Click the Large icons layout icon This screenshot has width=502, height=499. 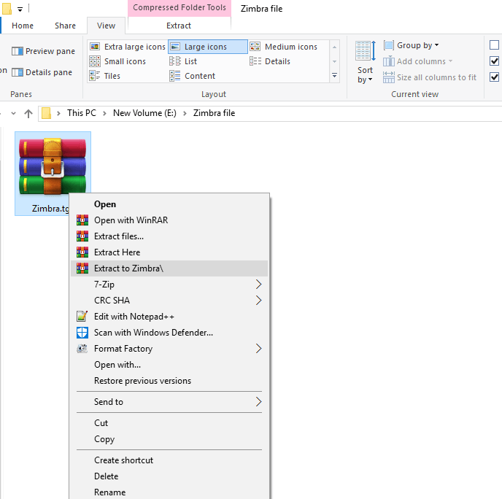(x=175, y=47)
